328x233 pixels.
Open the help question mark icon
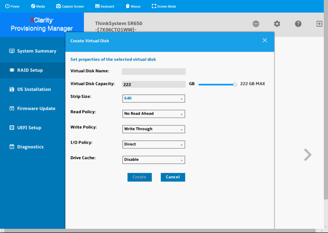tap(298, 24)
